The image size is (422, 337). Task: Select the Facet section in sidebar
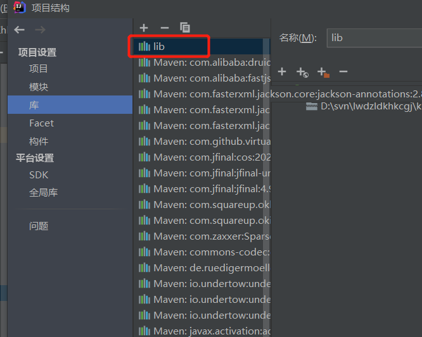(x=41, y=123)
